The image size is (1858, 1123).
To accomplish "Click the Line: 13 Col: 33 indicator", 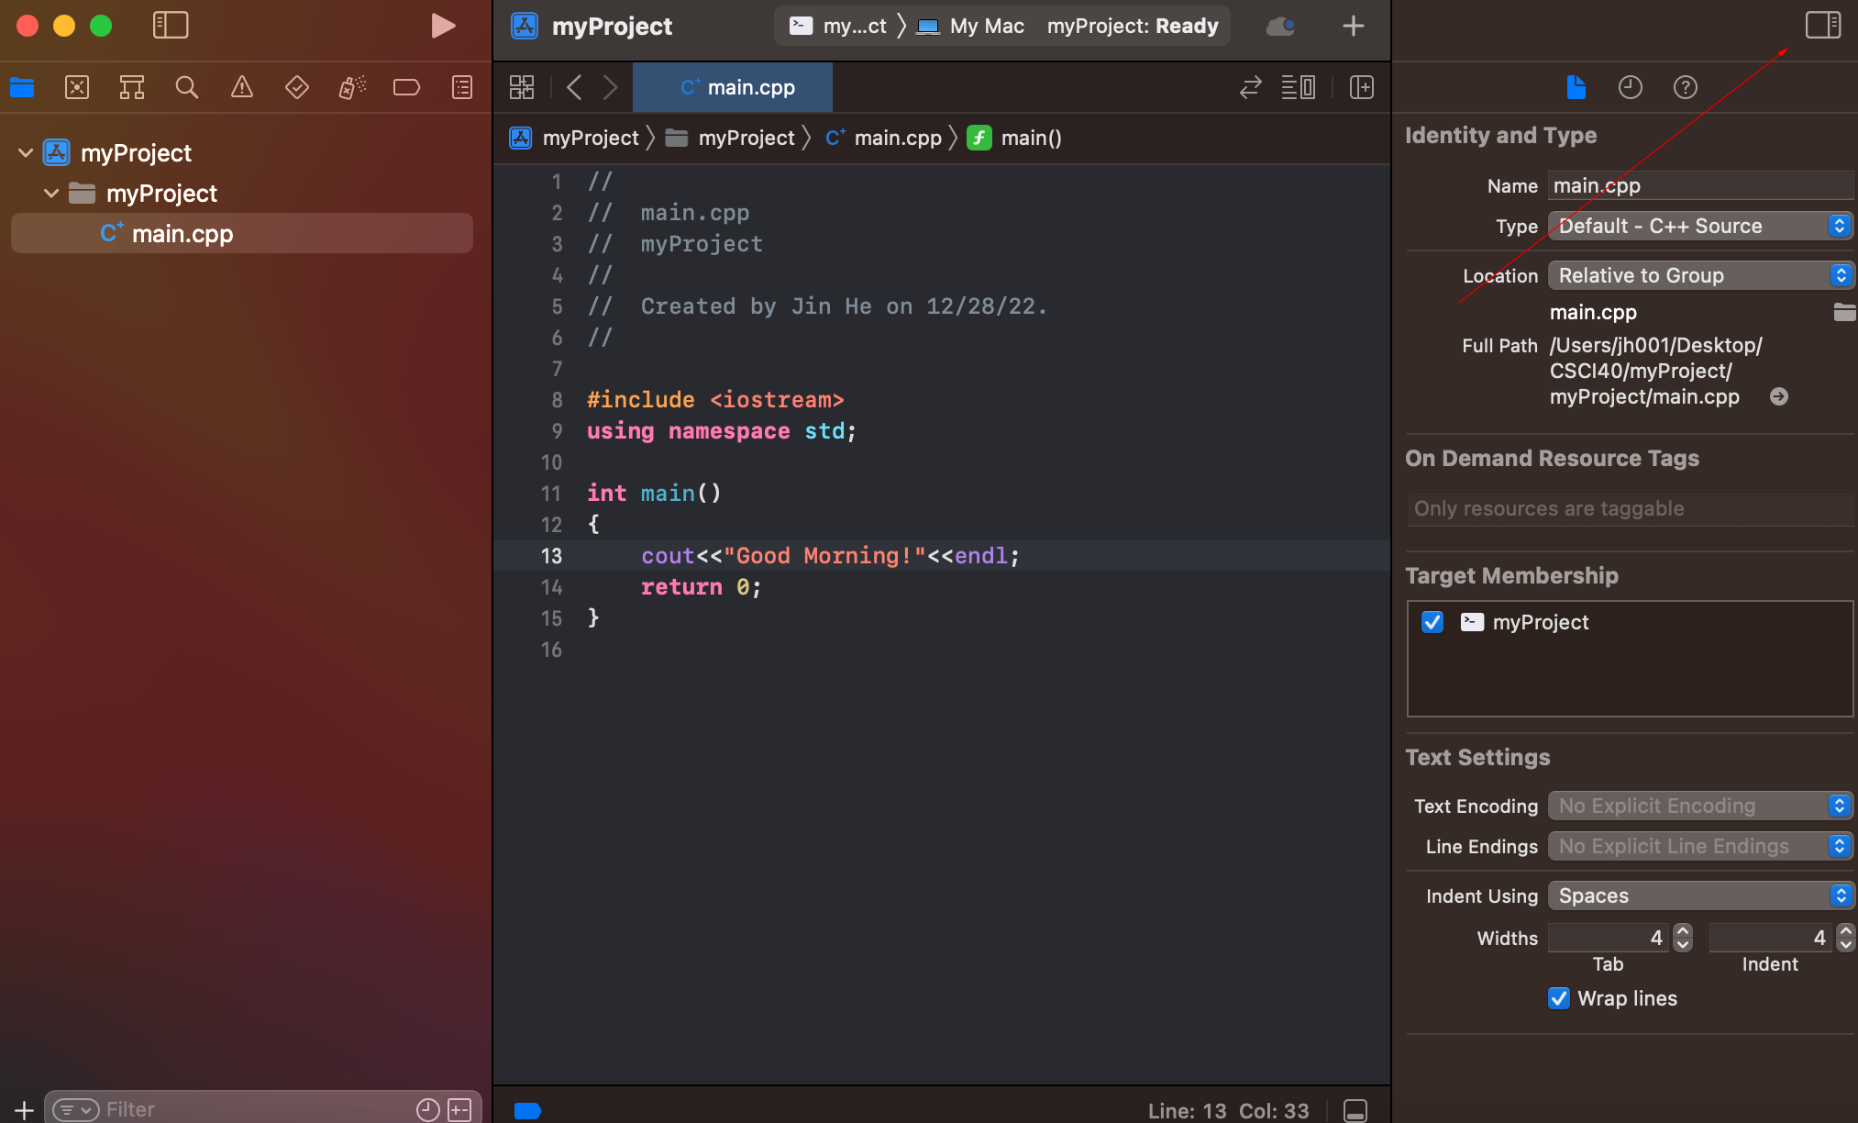I will 1228,1110.
